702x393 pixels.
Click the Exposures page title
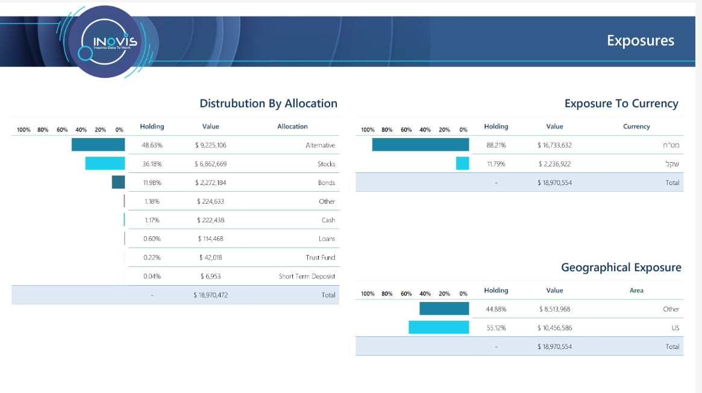[x=640, y=40]
